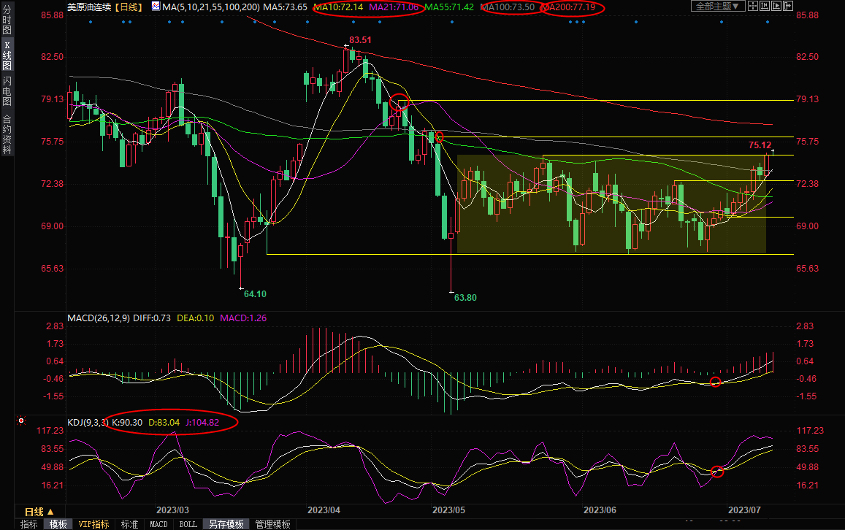
Task: Click the 管理模板 button
Action: tap(272, 524)
